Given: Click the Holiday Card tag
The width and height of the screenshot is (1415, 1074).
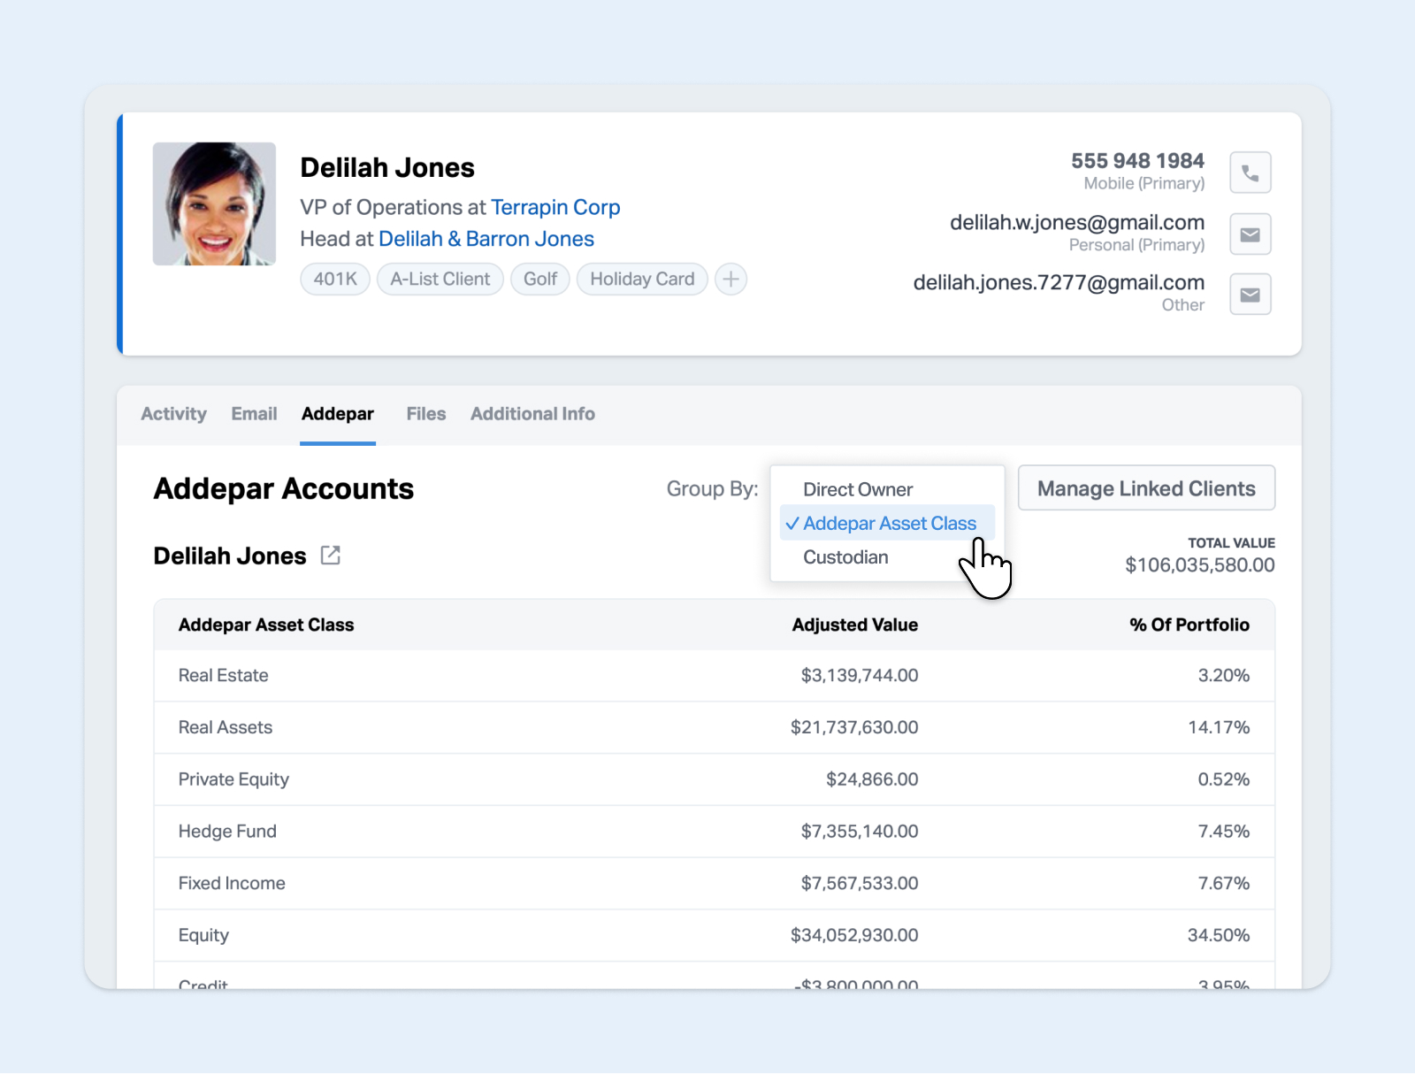Looking at the screenshot, I should tap(642, 280).
